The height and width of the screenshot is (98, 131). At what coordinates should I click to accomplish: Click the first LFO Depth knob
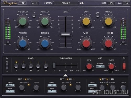(x=36, y=88)
